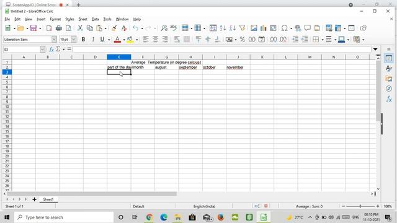Image resolution: width=397 pixels, height=223 pixels.
Task: Click the AutoFilter funnel icon
Action: coord(243,28)
